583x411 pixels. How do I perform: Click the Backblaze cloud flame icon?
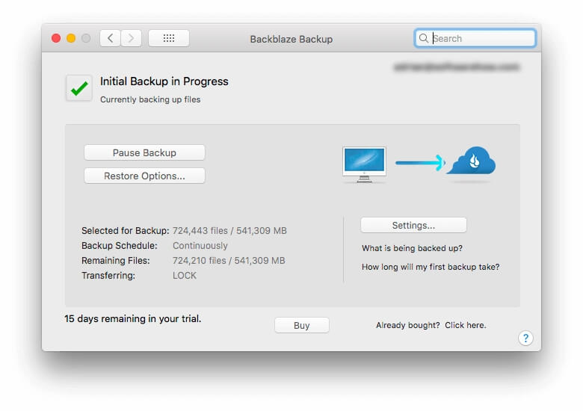(x=472, y=161)
